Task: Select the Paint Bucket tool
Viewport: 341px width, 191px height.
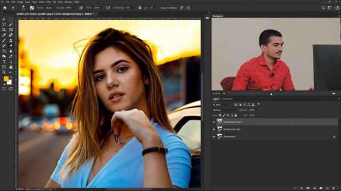Action: tap(4, 51)
